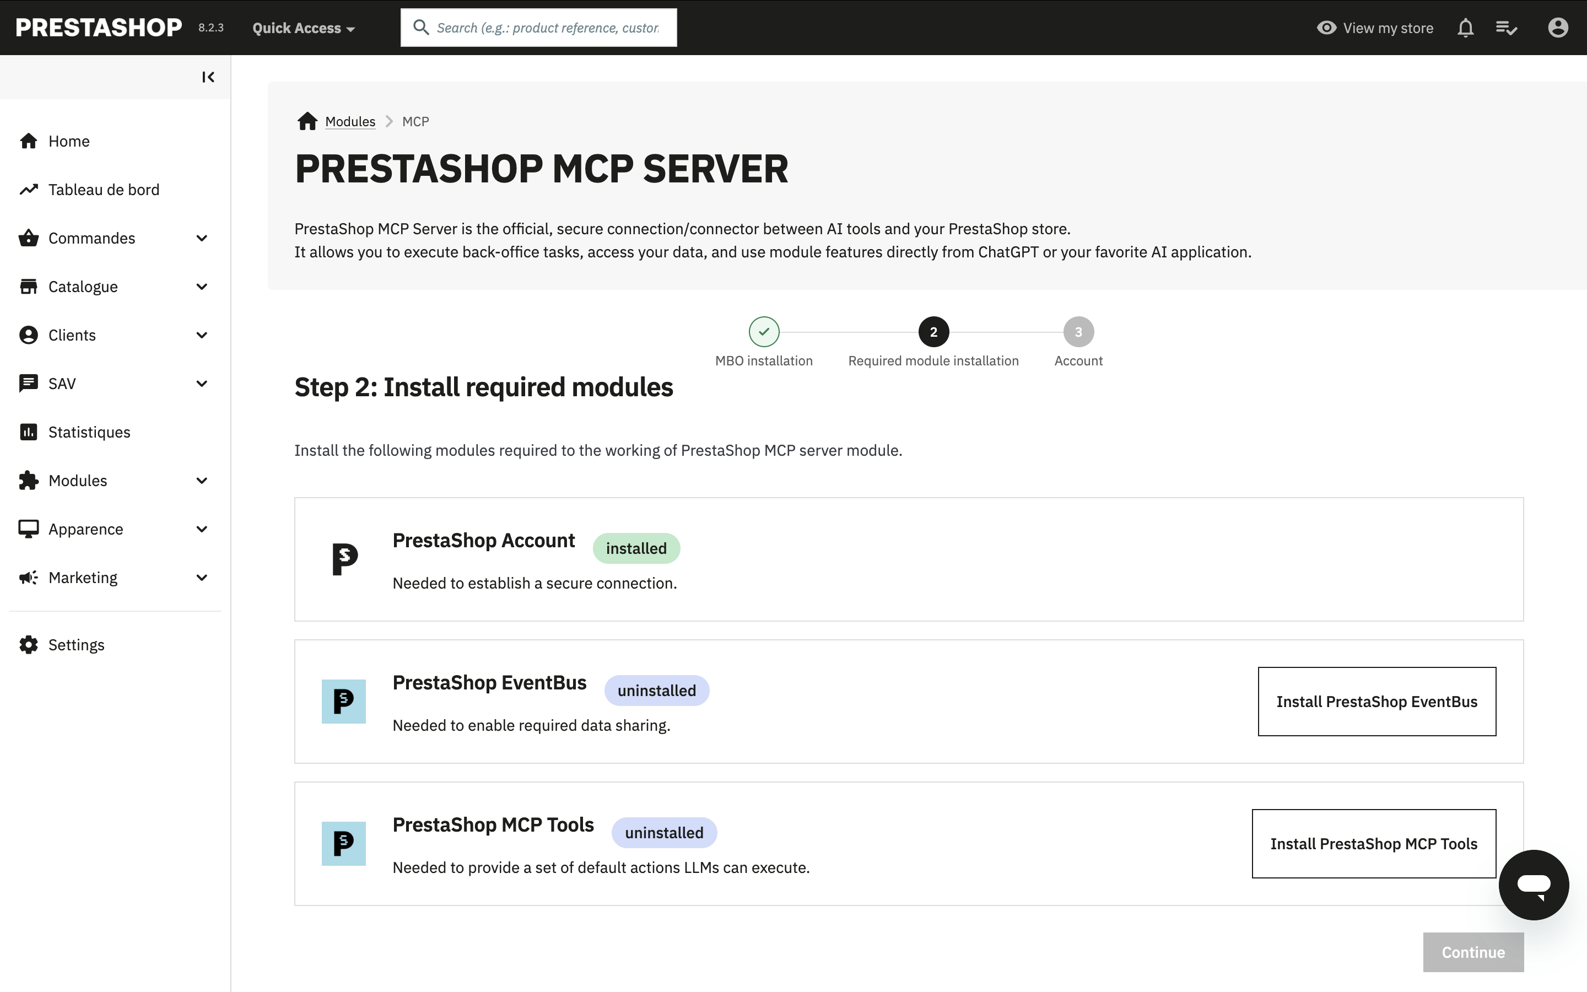This screenshot has width=1587, height=992.
Task: Open the quick tasks checklist icon
Action: (x=1505, y=28)
